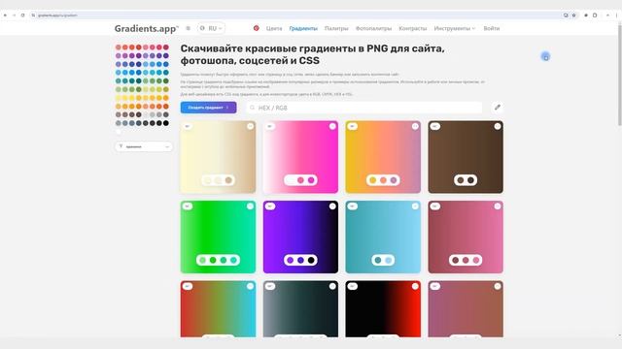Click the magenta dot on the pink gradient card
The height and width of the screenshot is (349, 622).
(311, 180)
